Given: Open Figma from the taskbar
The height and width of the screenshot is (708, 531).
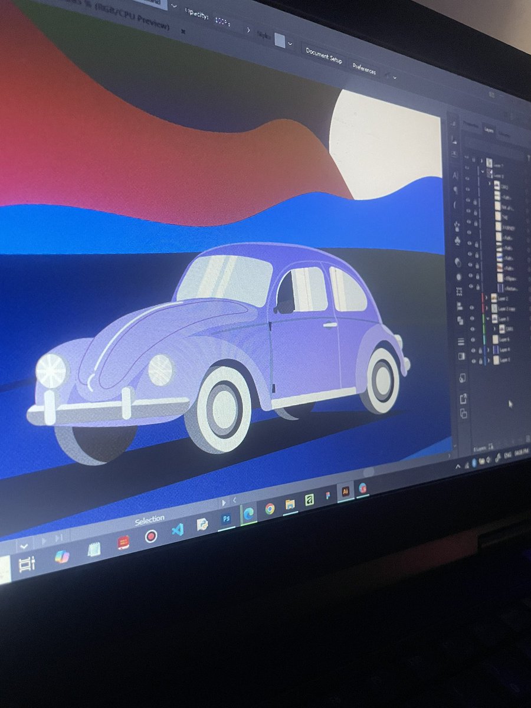Looking at the screenshot, I should [x=328, y=496].
